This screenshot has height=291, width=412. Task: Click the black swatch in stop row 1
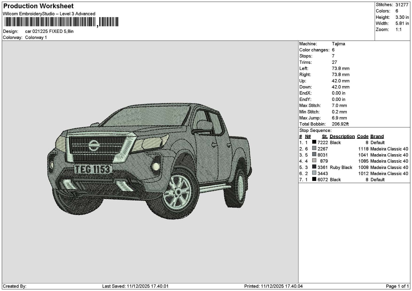pyautogui.click(x=314, y=142)
